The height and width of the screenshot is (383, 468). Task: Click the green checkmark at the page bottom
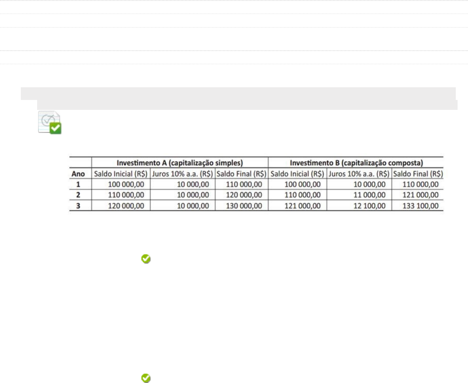click(x=146, y=378)
